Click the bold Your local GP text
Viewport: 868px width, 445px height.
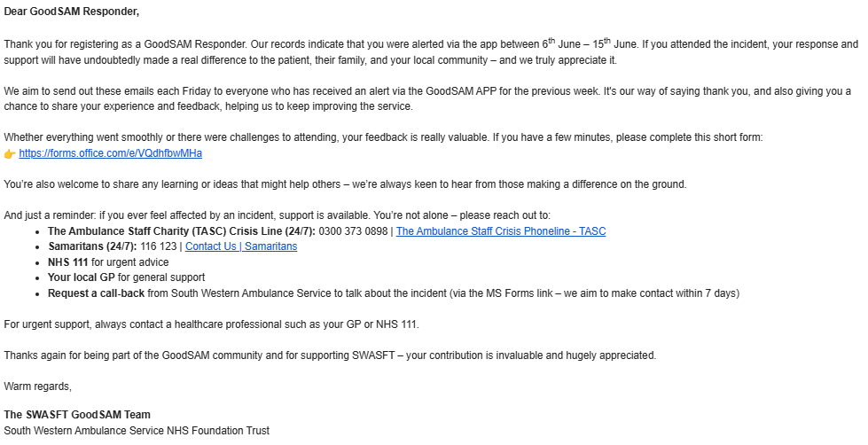pos(82,277)
